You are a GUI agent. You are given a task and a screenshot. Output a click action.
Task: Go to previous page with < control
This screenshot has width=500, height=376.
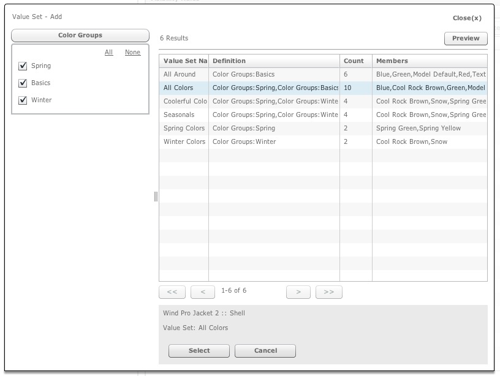[x=203, y=291]
